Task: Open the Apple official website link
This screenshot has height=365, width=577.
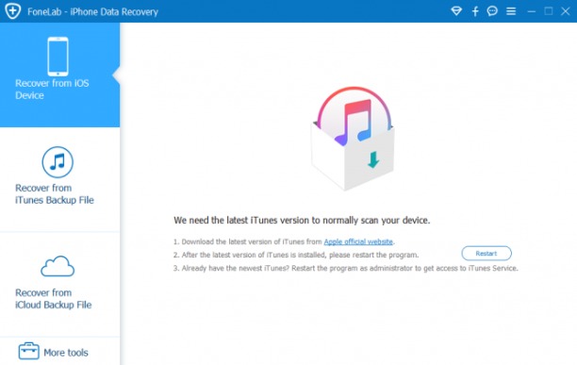Action: (x=358, y=241)
